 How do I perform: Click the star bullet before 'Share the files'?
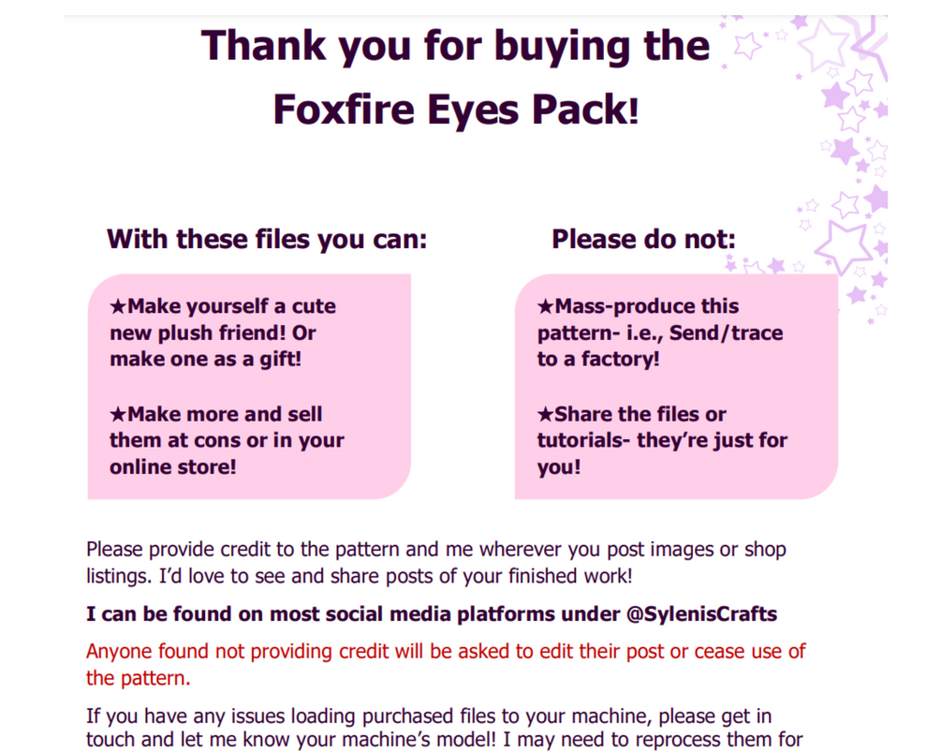[x=546, y=414]
